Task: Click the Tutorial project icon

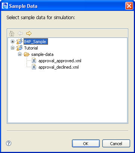Action: [19, 48]
